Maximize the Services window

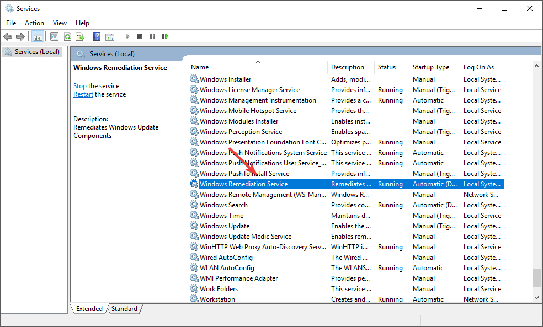[504, 8]
